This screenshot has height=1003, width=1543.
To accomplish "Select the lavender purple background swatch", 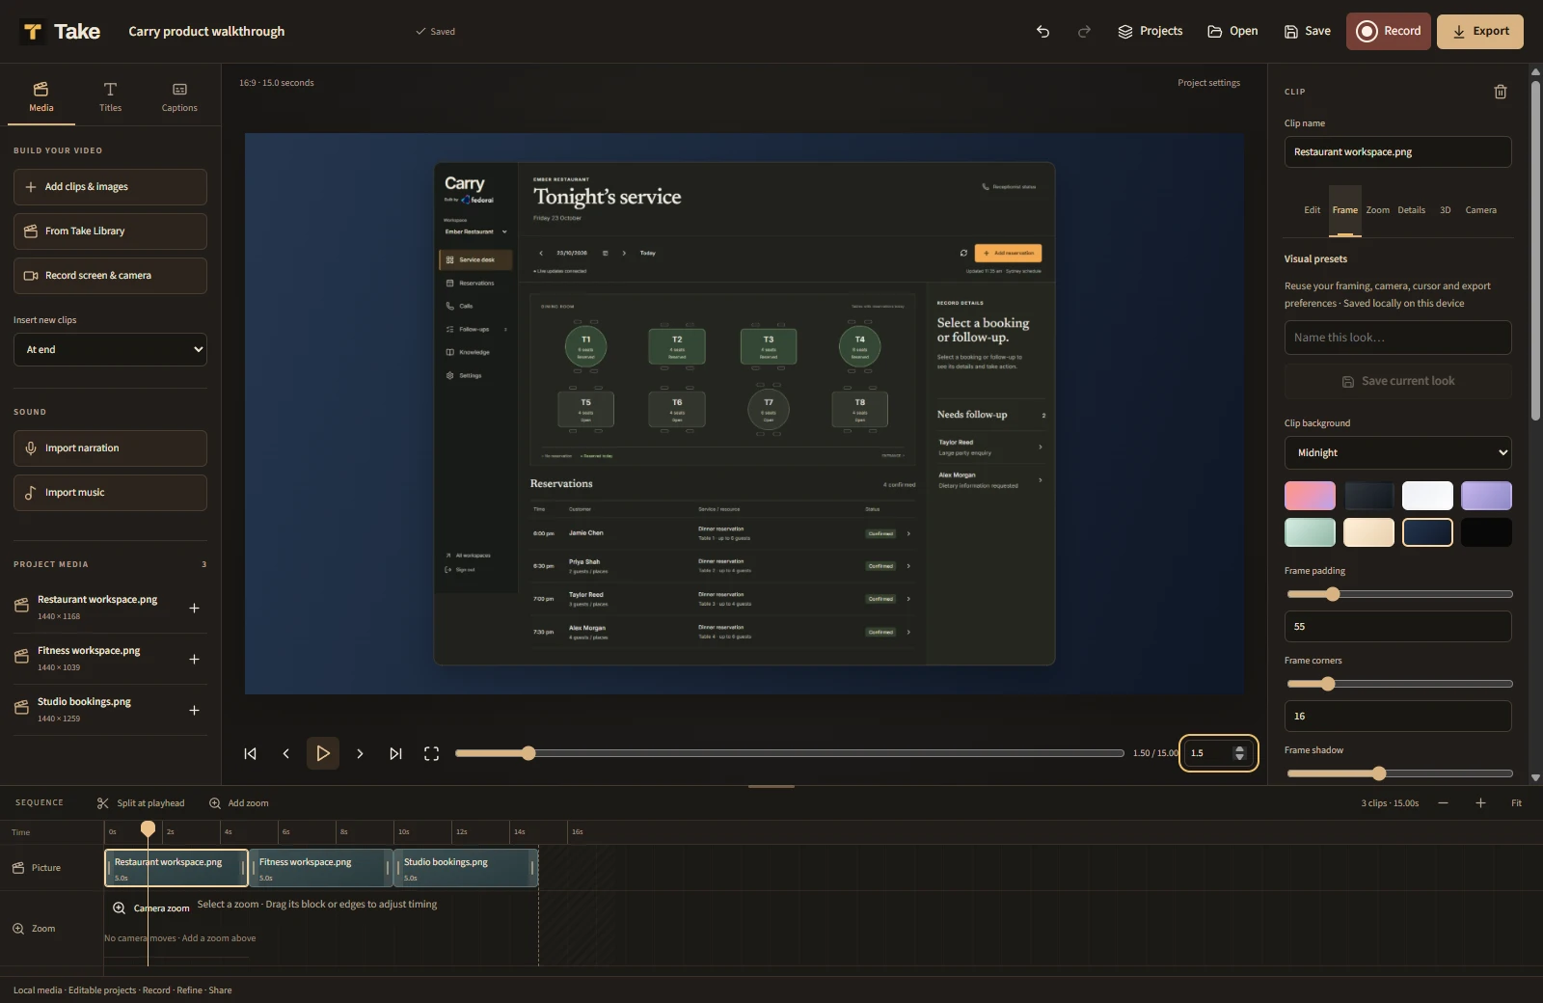I will pyautogui.click(x=1486, y=496).
